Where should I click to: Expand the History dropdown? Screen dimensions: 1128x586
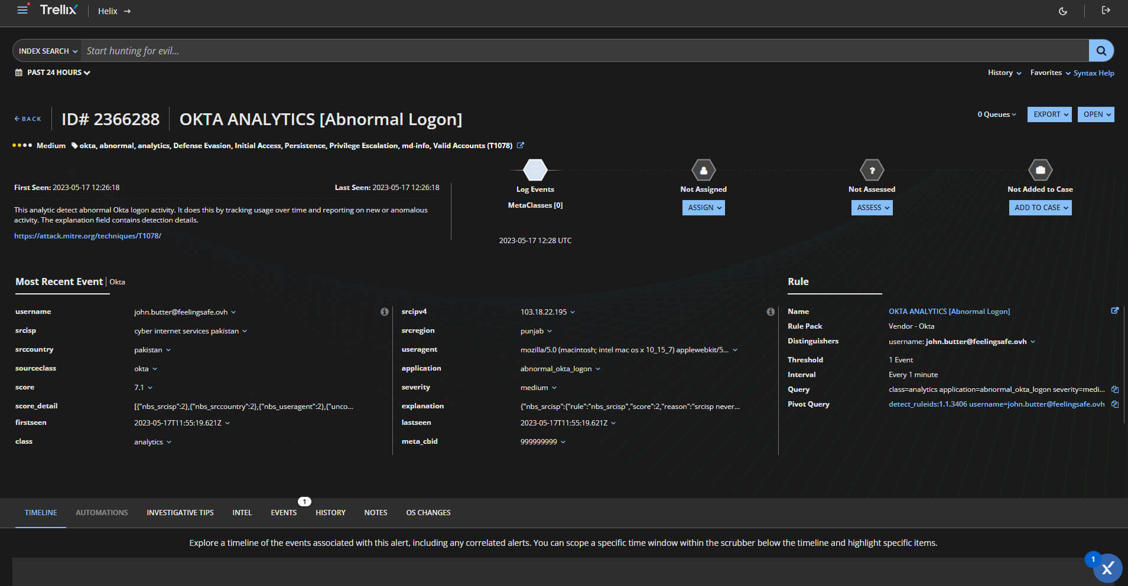[x=1004, y=73]
